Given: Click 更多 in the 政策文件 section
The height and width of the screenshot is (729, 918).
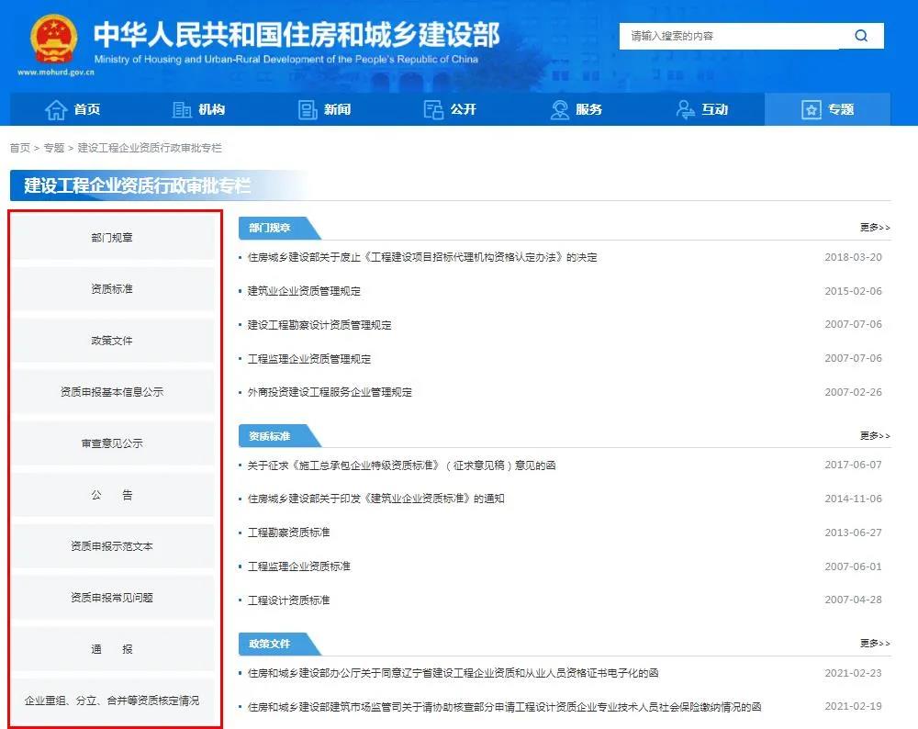Looking at the screenshot, I should tap(875, 643).
